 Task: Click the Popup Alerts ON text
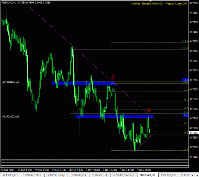coord(176,4)
